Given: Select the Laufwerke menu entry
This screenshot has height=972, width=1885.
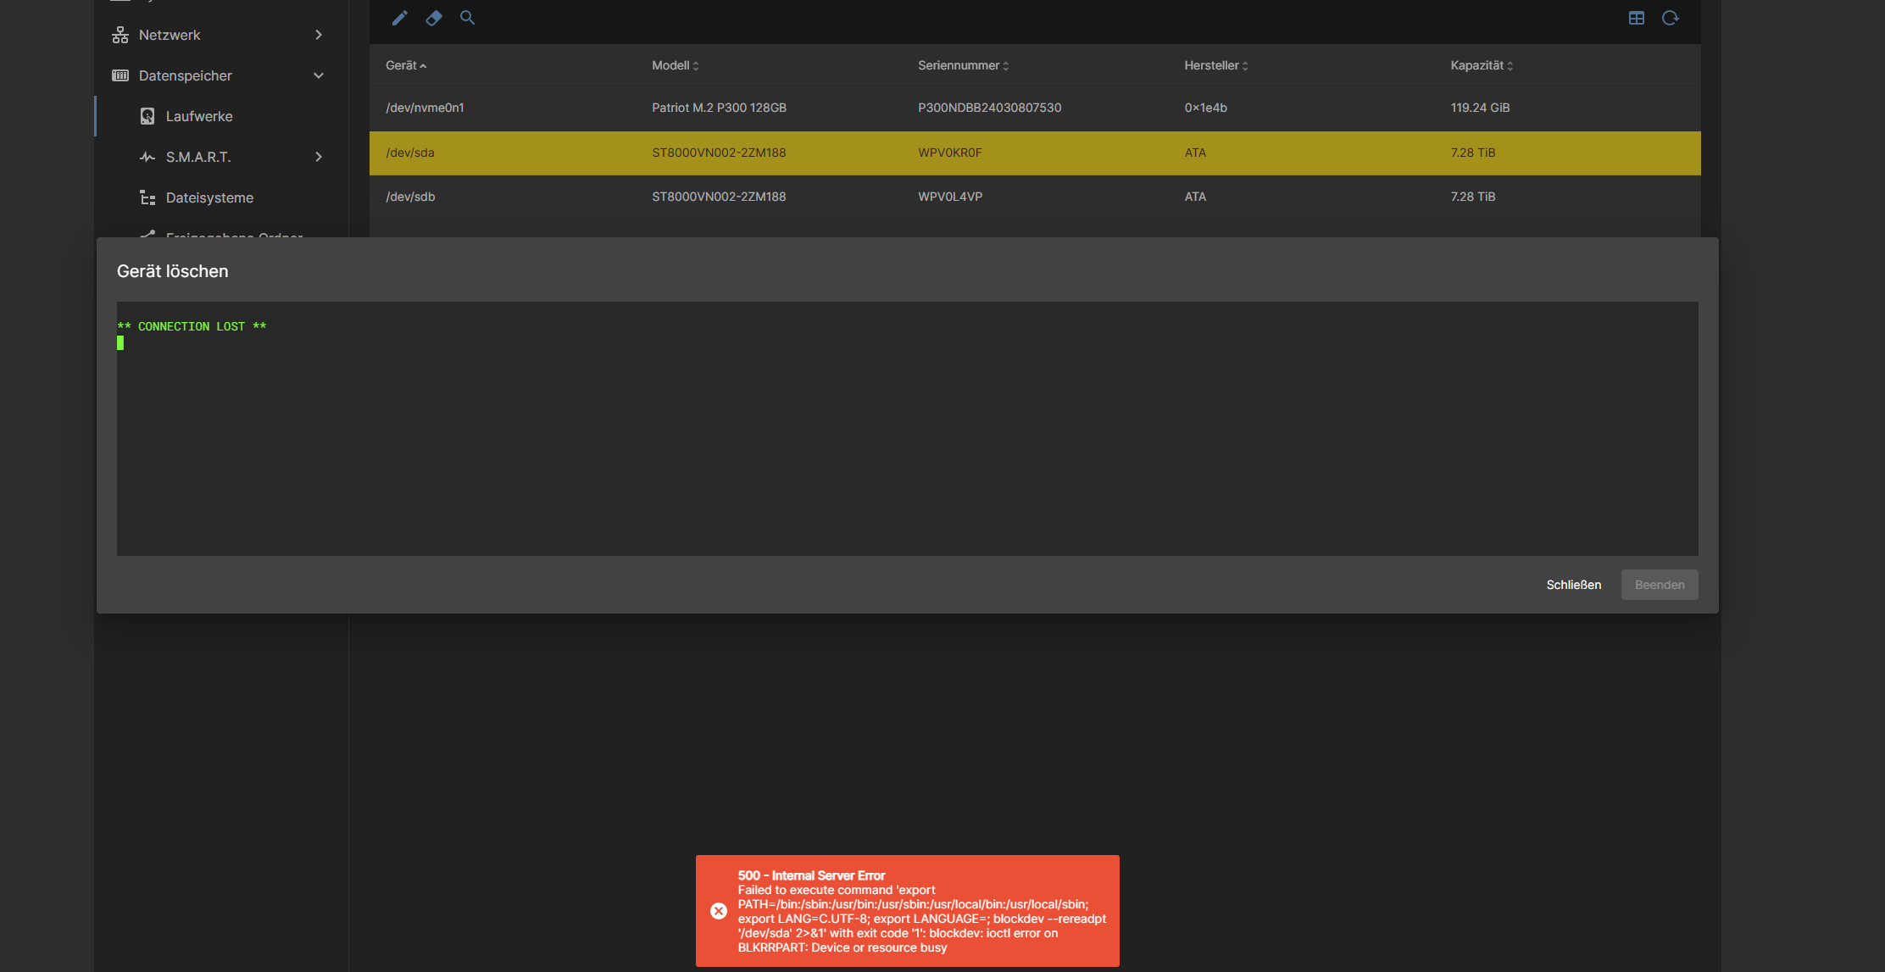Looking at the screenshot, I should point(199,116).
